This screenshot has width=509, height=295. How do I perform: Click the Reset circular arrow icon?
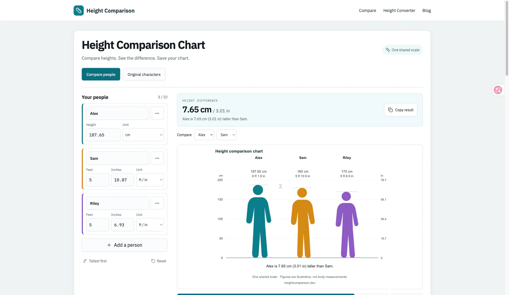[x=153, y=261]
